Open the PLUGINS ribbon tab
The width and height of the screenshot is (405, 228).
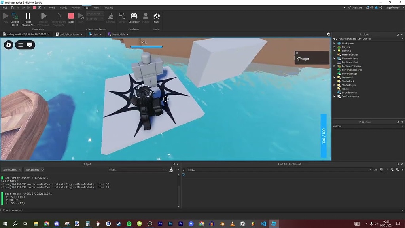108,8
